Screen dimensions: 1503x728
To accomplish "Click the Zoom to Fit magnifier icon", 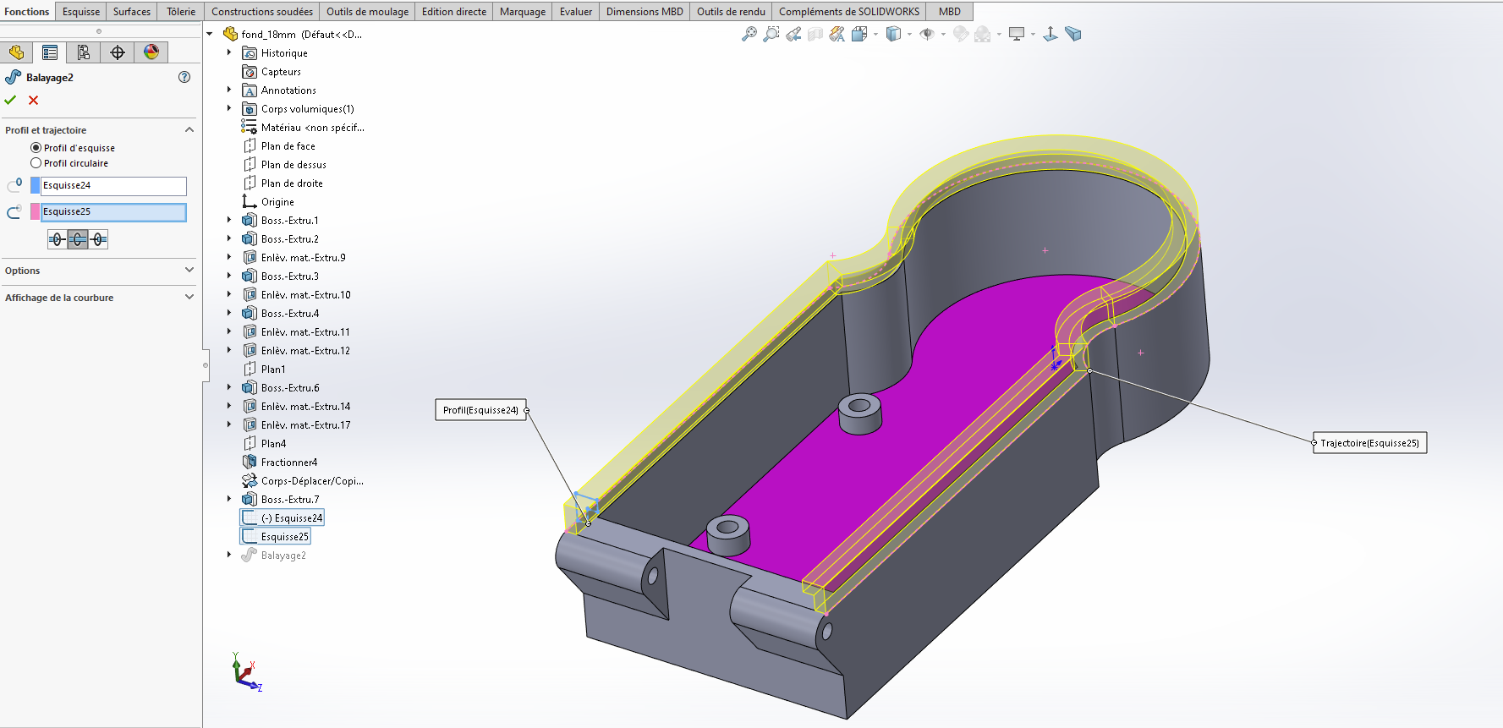I will 749,34.
